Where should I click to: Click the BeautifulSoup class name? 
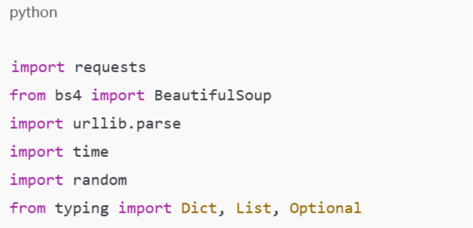tap(213, 95)
